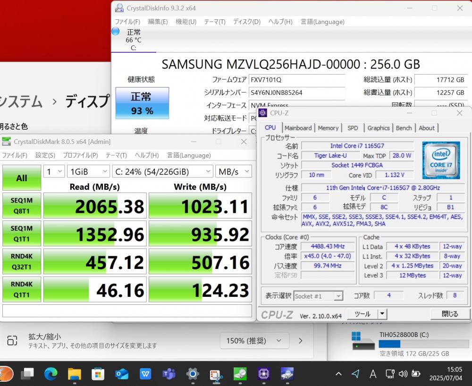This screenshot has width=472, height=386.
Task: Switch to CrystalDiskMark via taskbar icon
Action: click(240, 374)
